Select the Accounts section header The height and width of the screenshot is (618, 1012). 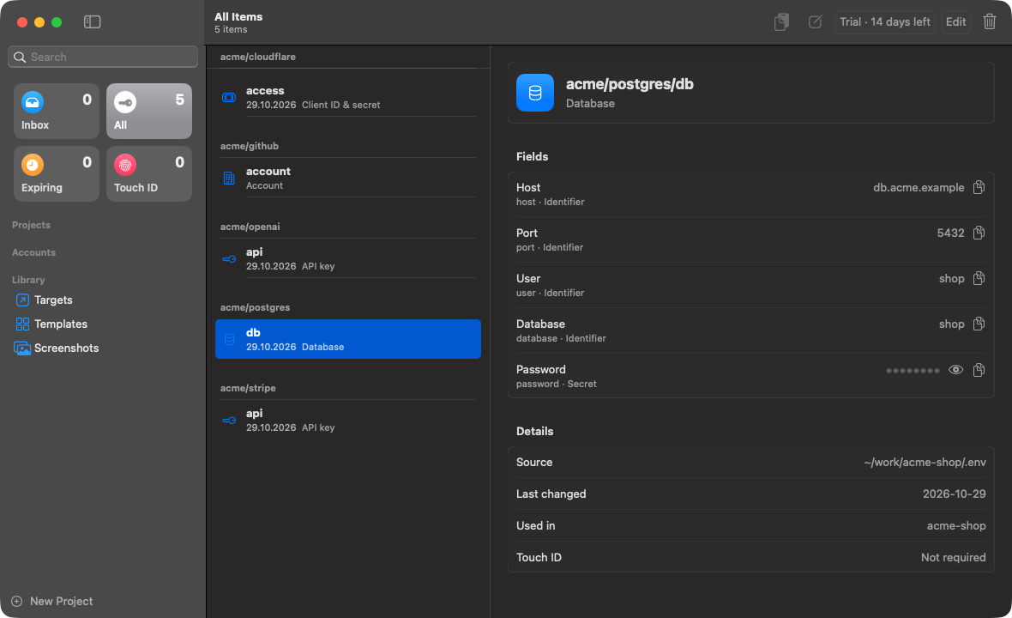click(x=33, y=252)
